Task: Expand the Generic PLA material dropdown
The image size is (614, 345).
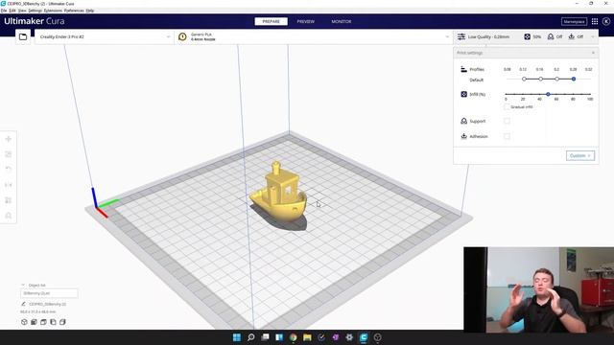Action: point(447,36)
